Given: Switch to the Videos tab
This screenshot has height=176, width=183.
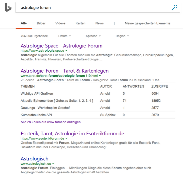Looking at the screenshot, I should pos(61,23).
